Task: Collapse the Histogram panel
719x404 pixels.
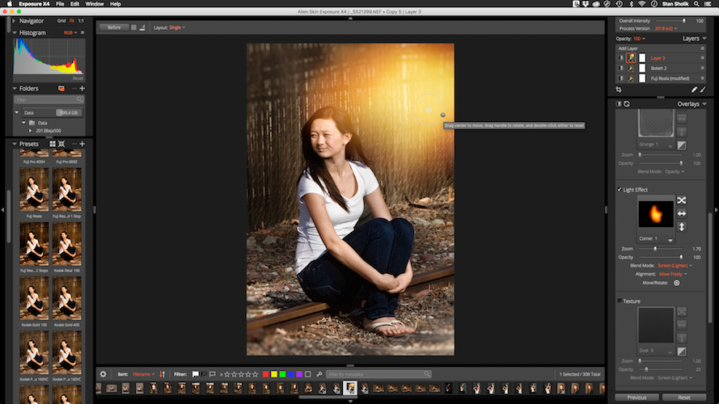Action: [x=15, y=32]
